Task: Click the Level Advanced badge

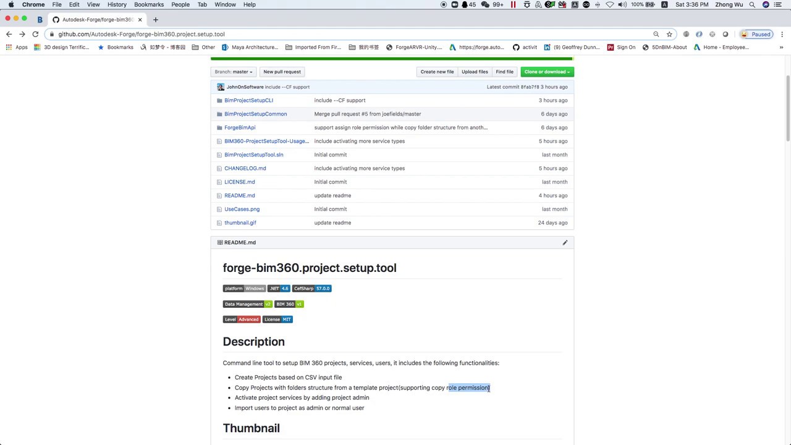Action: tap(242, 320)
